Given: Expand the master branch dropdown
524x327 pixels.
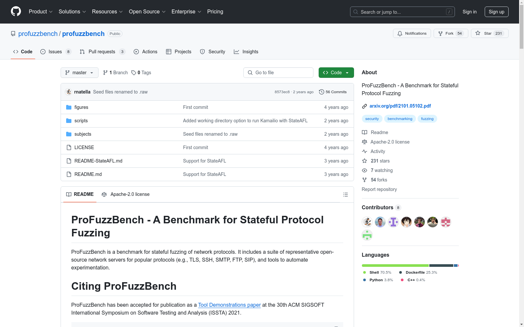Looking at the screenshot, I should (79, 73).
